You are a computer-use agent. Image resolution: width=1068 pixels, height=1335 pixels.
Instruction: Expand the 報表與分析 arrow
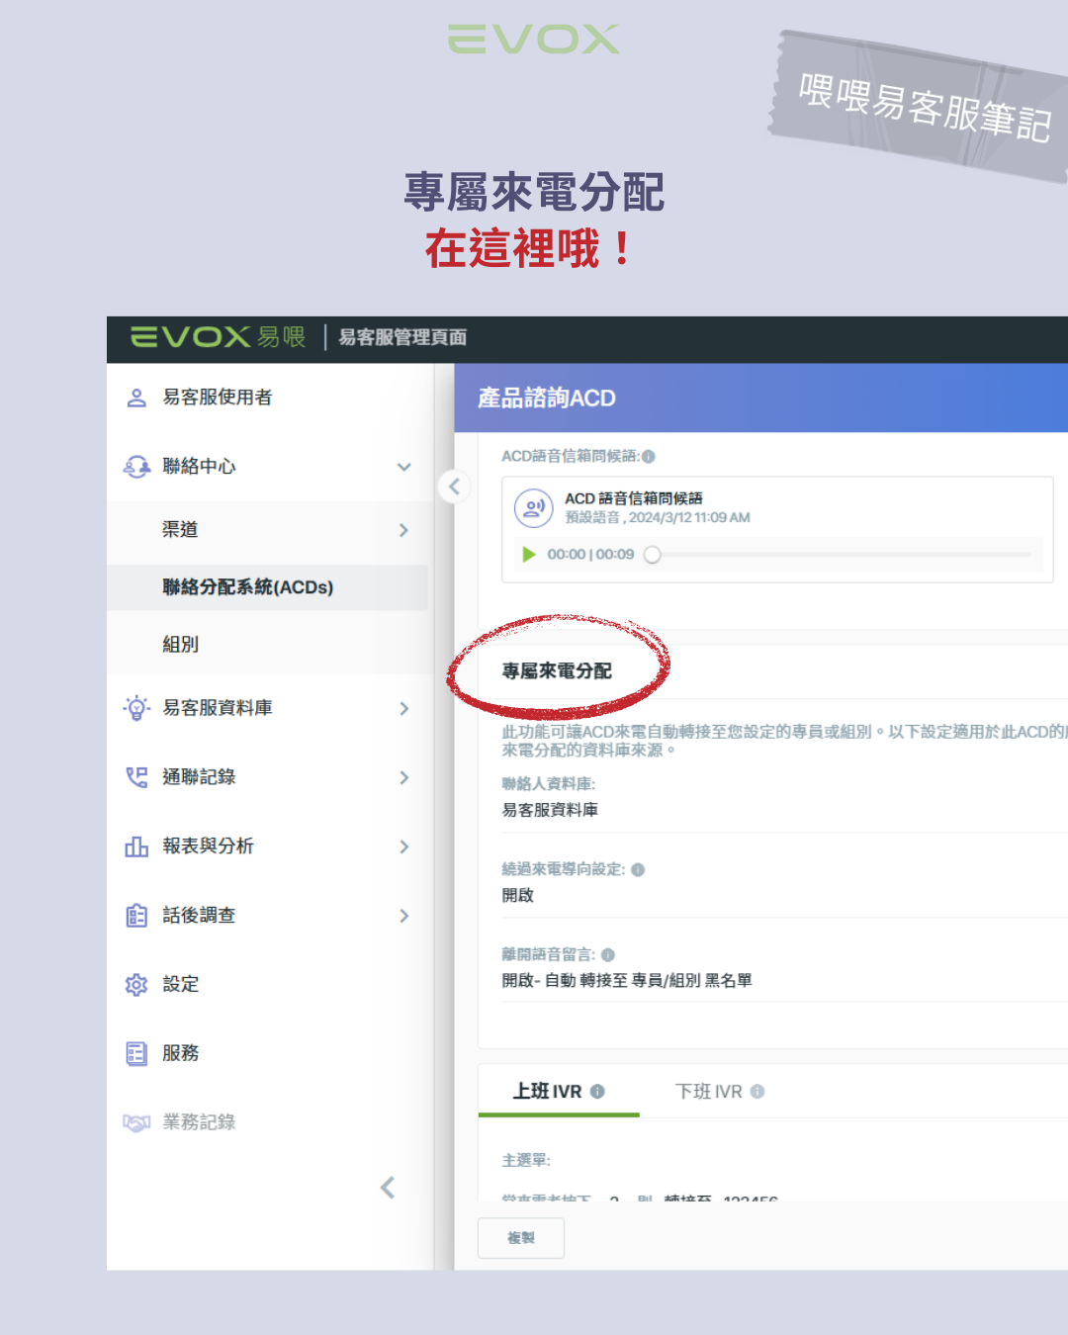click(x=403, y=846)
